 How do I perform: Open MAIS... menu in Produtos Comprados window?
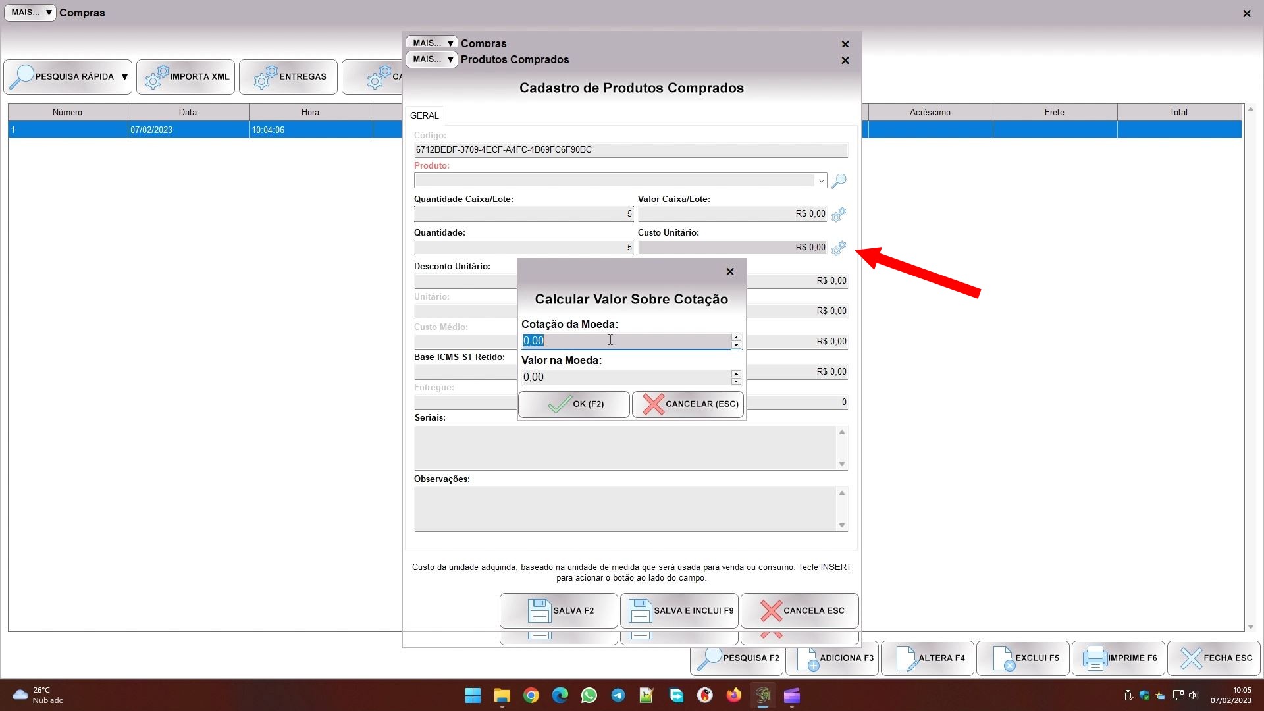[x=432, y=59]
